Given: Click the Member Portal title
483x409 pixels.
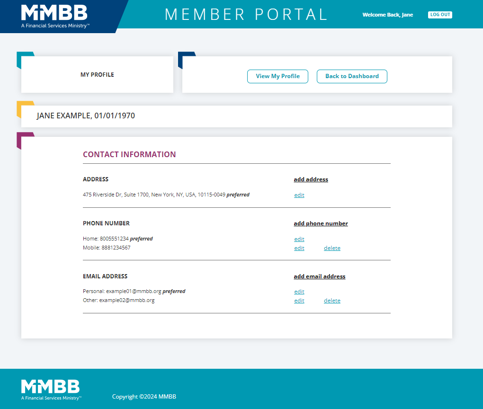Looking at the screenshot, I should click(x=246, y=15).
